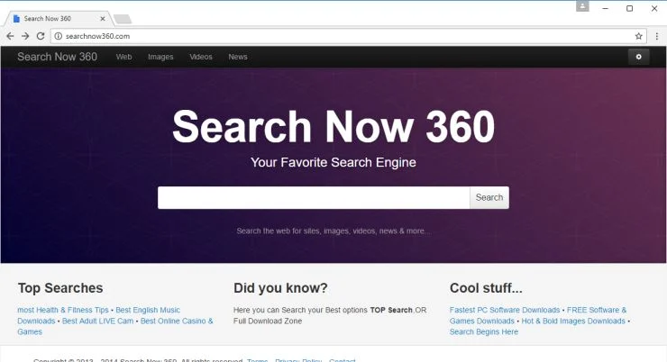Go back with the browser back arrow
Viewport: 667px width, 362px height.
click(10, 36)
